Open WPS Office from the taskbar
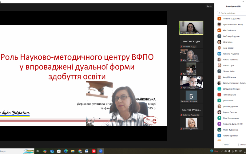This screenshot has height=154, width=246. coord(94,151)
